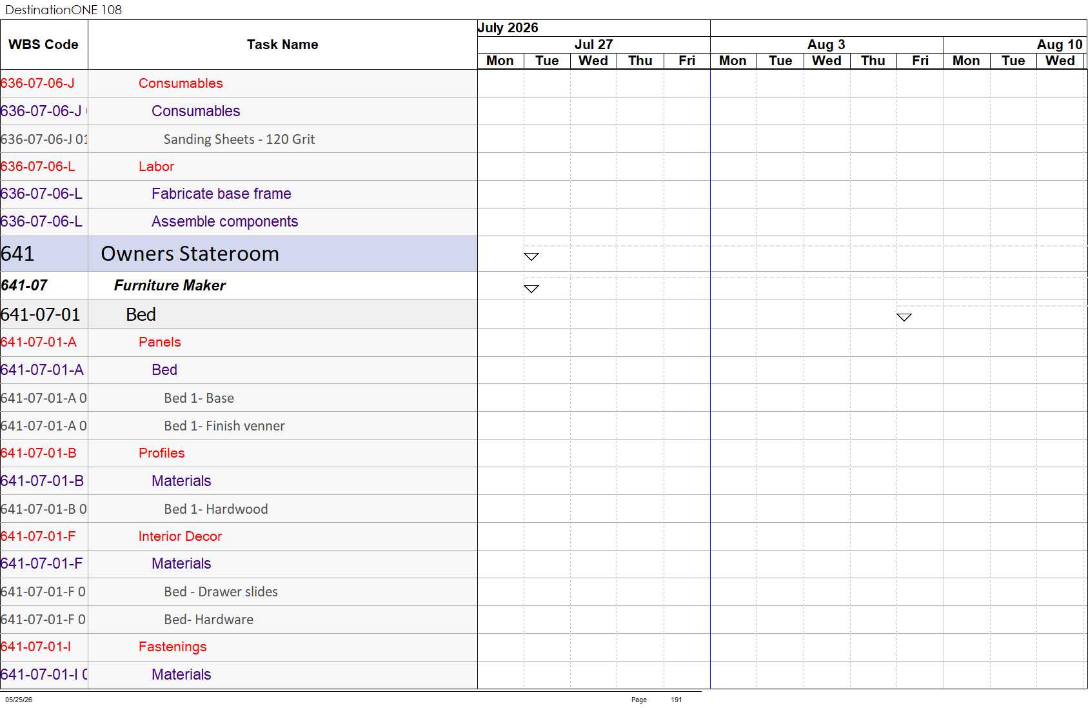Click the Furniture Maker summary marker in the Gantt chart

point(531,289)
